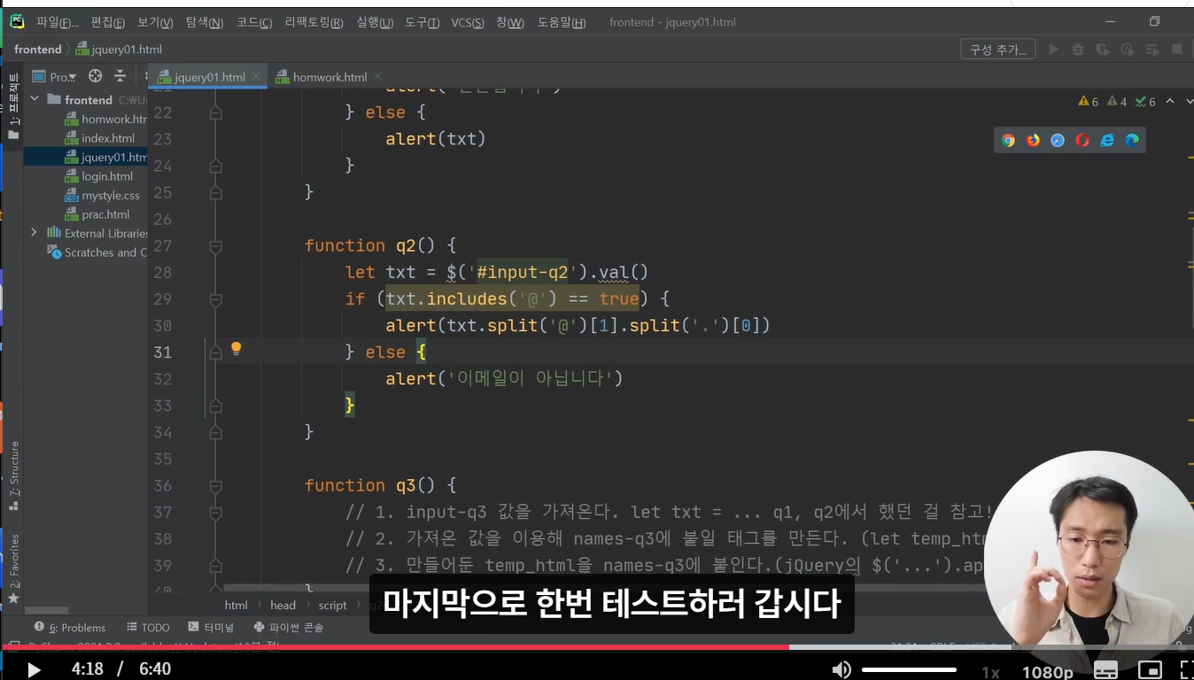Click the Stop square icon

[1177, 50]
